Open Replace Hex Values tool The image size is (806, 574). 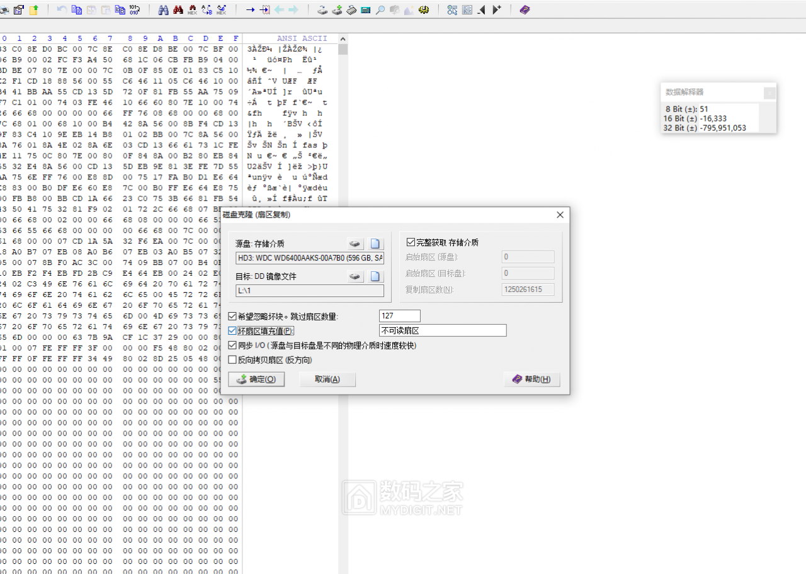(x=221, y=9)
